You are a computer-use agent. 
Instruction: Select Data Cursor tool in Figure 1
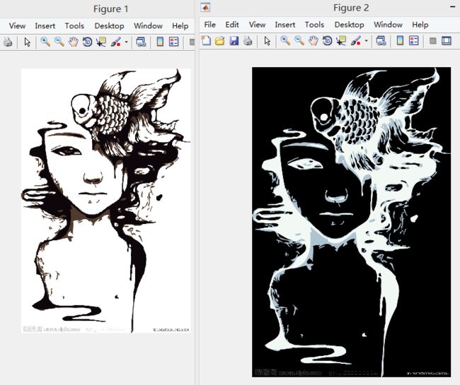pyautogui.click(x=101, y=42)
